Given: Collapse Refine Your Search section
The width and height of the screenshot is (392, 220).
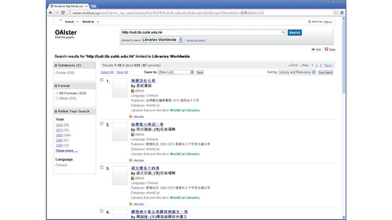Looking at the screenshot, I should click(56, 111).
